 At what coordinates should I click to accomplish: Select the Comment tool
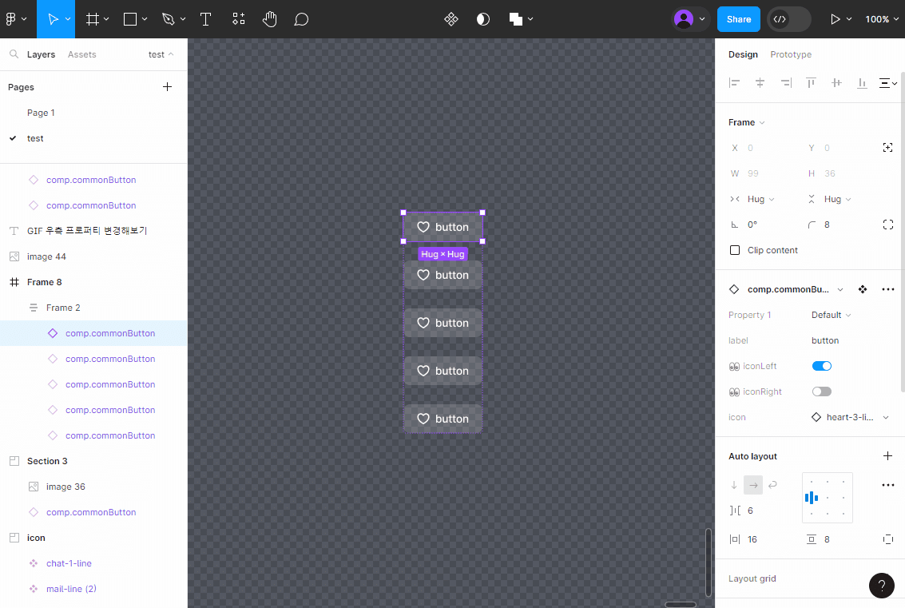tap(300, 19)
